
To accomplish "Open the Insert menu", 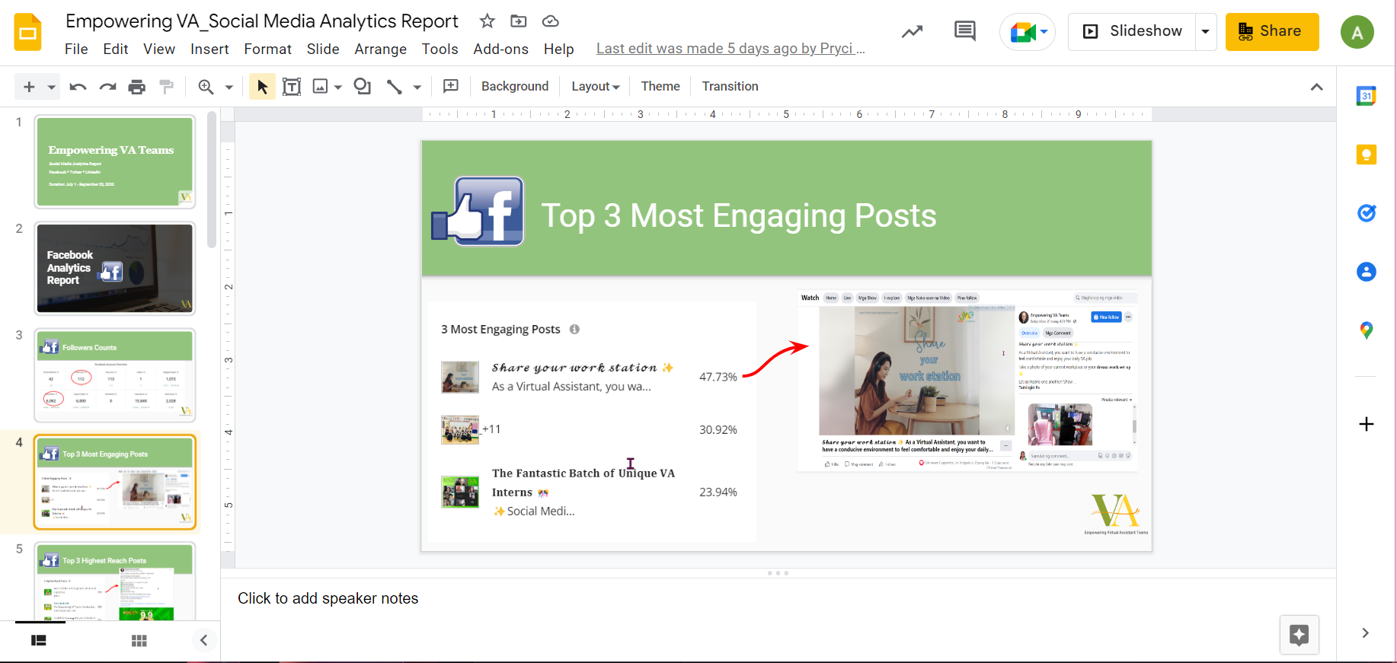I will pos(209,49).
